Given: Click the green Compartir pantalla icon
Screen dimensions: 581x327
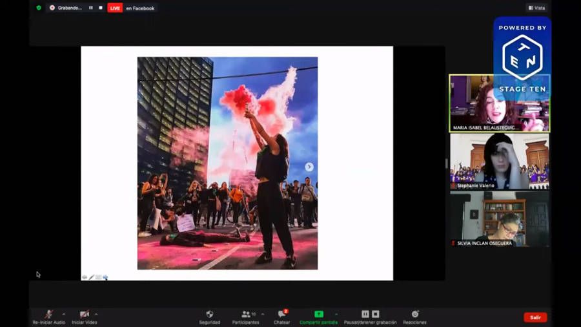Looking at the screenshot, I should pyautogui.click(x=318, y=314).
